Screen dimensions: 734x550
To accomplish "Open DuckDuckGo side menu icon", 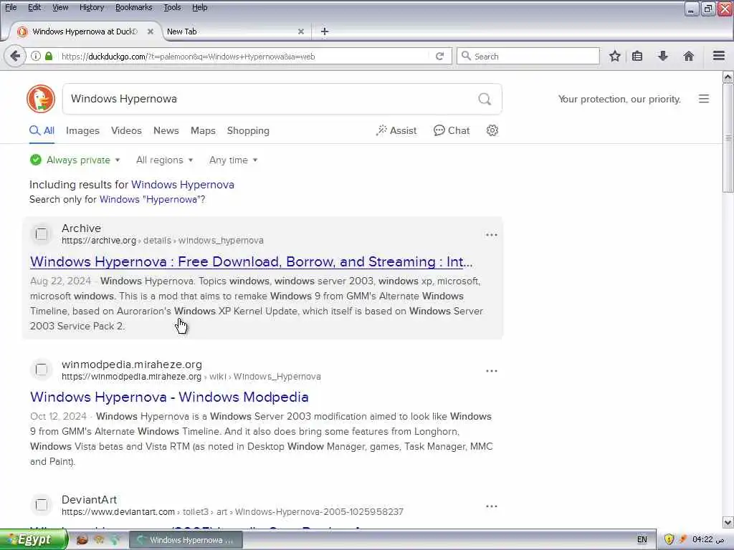I will tap(704, 99).
